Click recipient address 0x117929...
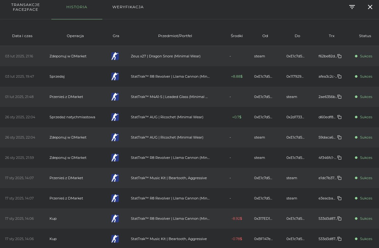This screenshot has height=248, width=379. pos(295,76)
